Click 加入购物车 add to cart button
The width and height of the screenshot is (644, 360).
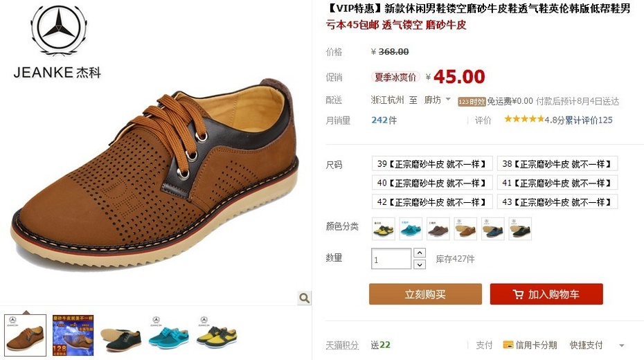coord(546,294)
